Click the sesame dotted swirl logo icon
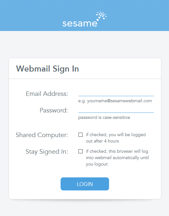The image size is (169, 216). pos(101,16)
